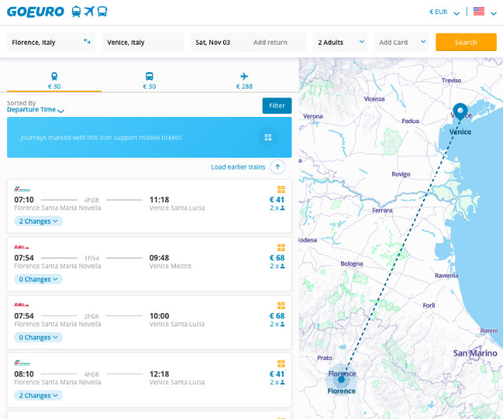Click the orange Search button
This screenshot has height=419, width=503.
466,42
